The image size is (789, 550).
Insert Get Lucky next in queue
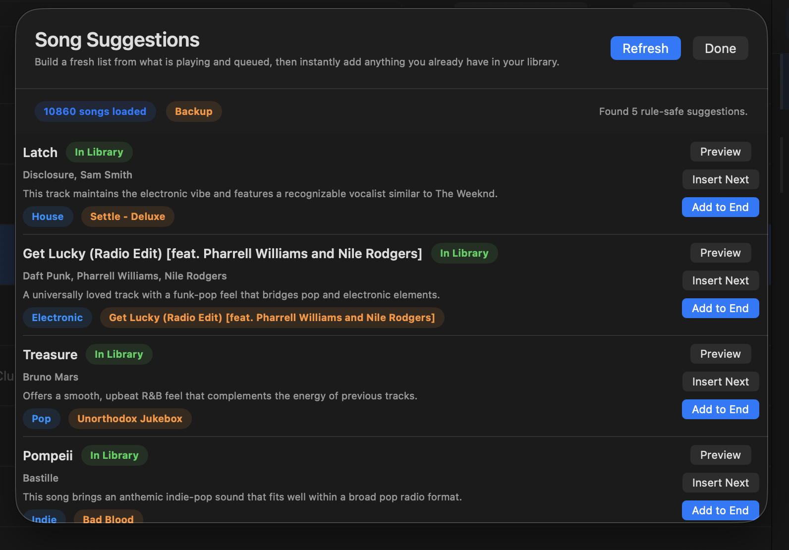tap(721, 280)
